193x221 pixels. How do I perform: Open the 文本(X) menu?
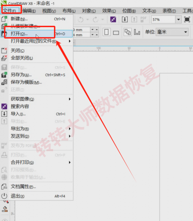149,11
